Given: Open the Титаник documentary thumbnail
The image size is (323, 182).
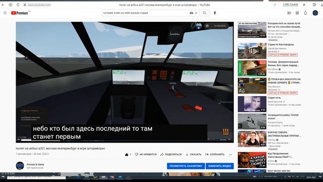Looking at the screenshot, I should pos(252,68).
